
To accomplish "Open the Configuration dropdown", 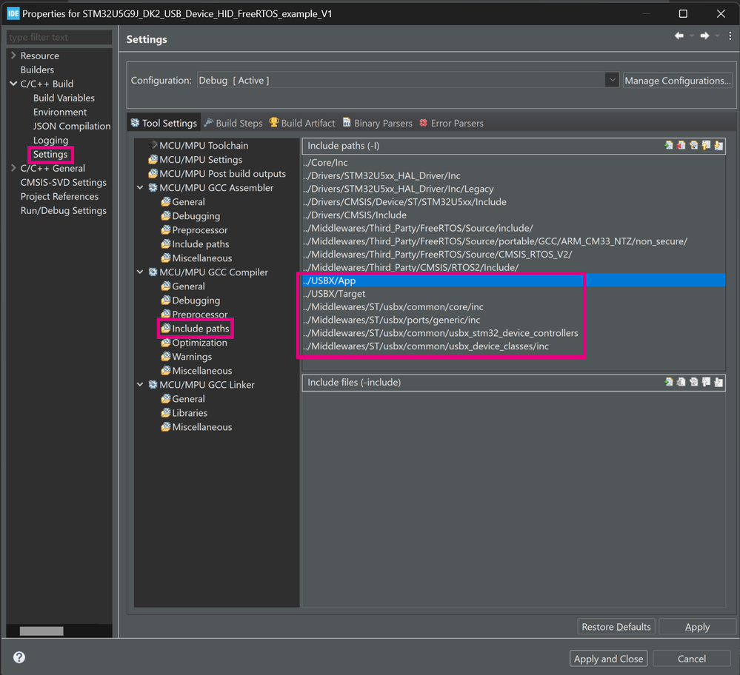I will click(x=612, y=80).
